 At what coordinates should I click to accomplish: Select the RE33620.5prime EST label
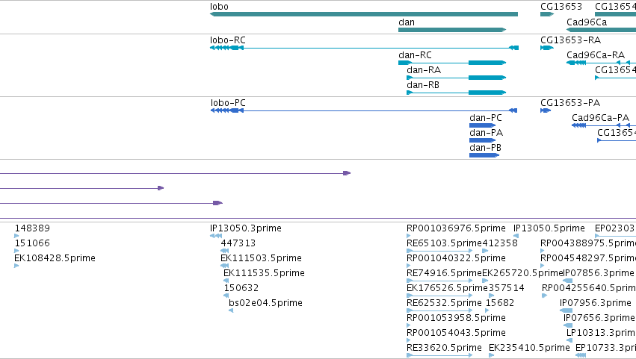pos(444,348)
